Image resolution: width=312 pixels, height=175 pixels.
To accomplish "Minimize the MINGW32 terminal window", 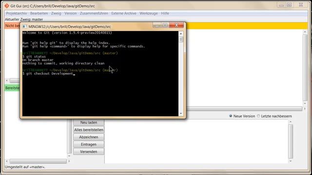I will [x=157, y=25].
